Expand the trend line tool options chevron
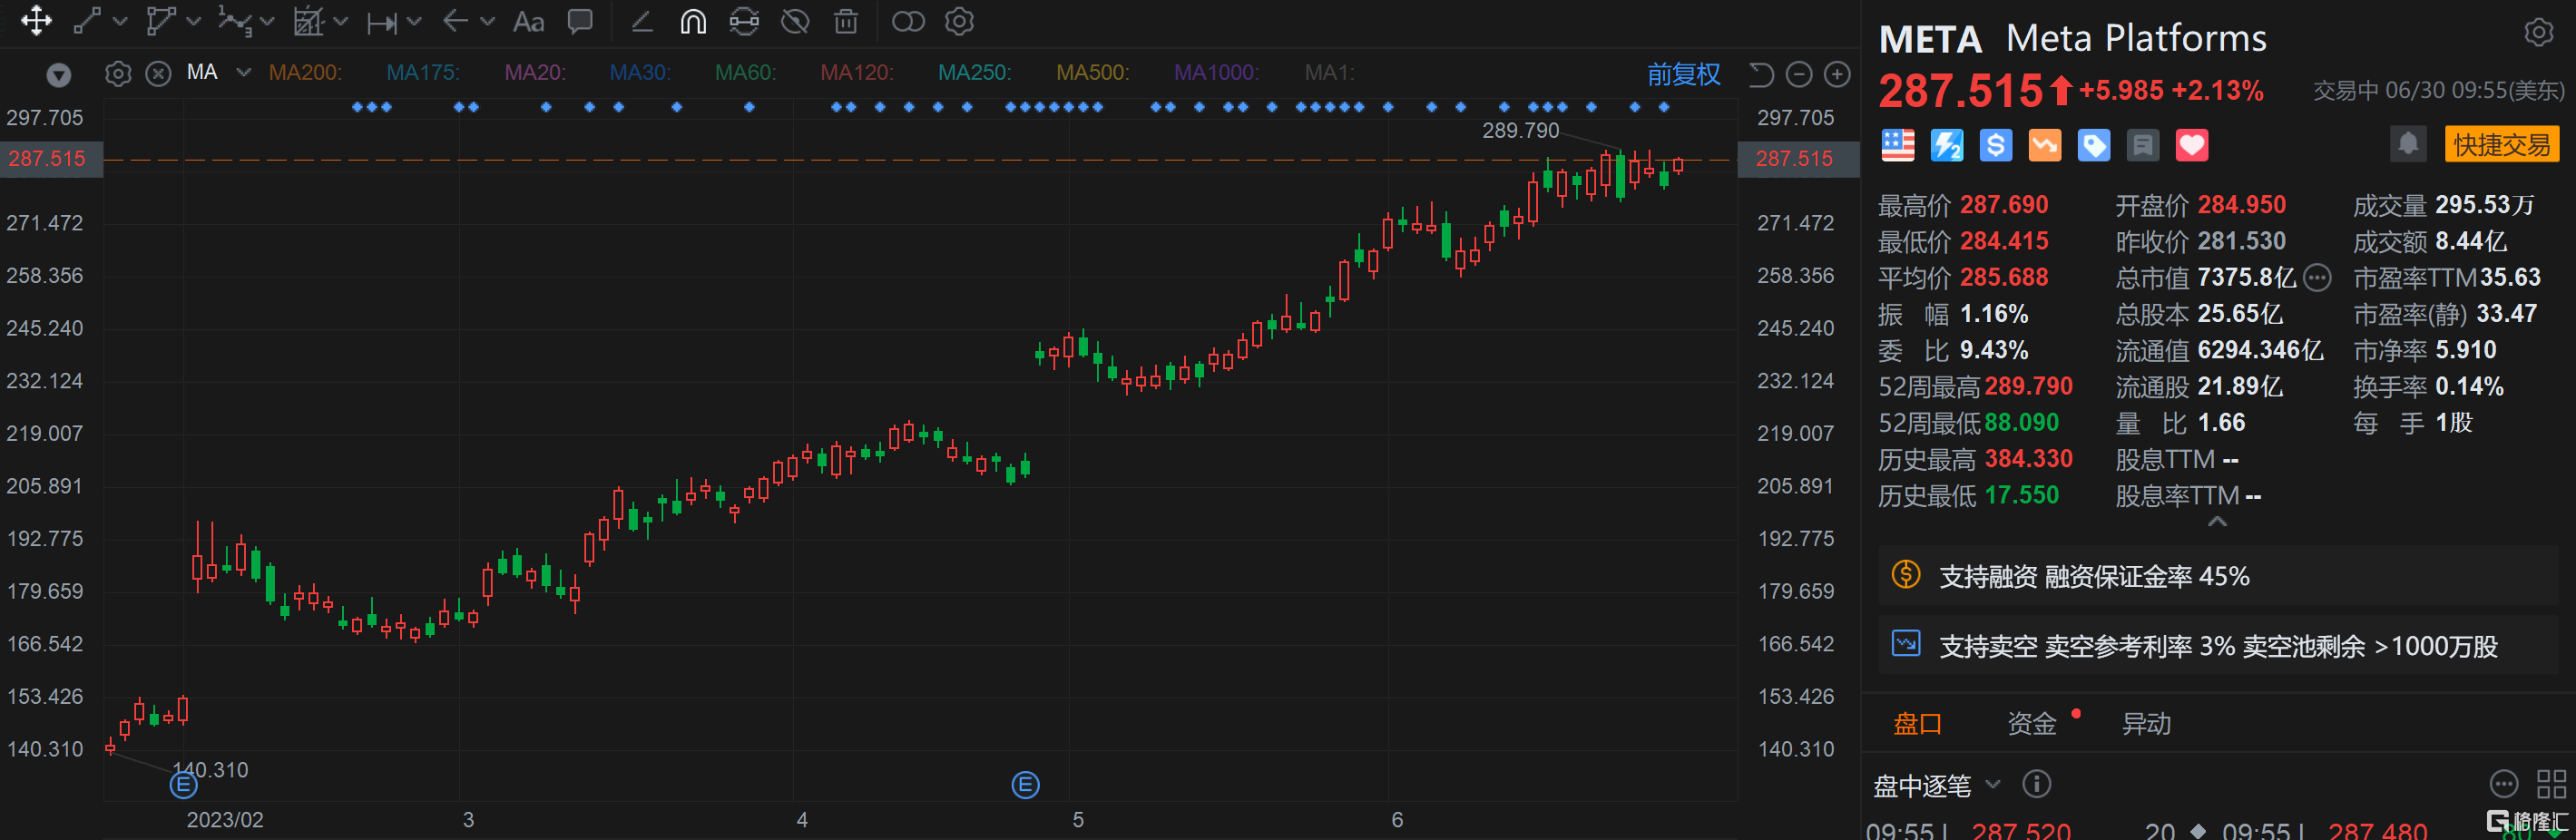Image resolution: width=2576 pixels, height=840 pixels. click(120, 21)
